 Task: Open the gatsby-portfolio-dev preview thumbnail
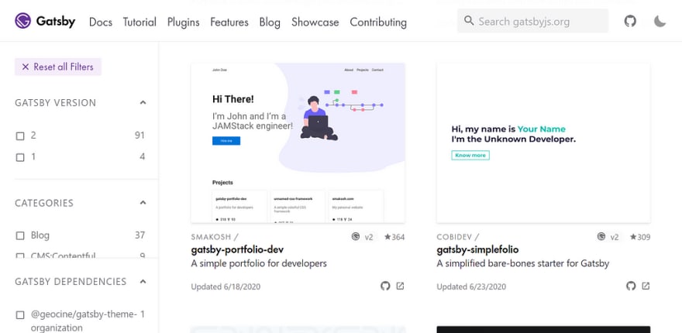pos(298,143)
